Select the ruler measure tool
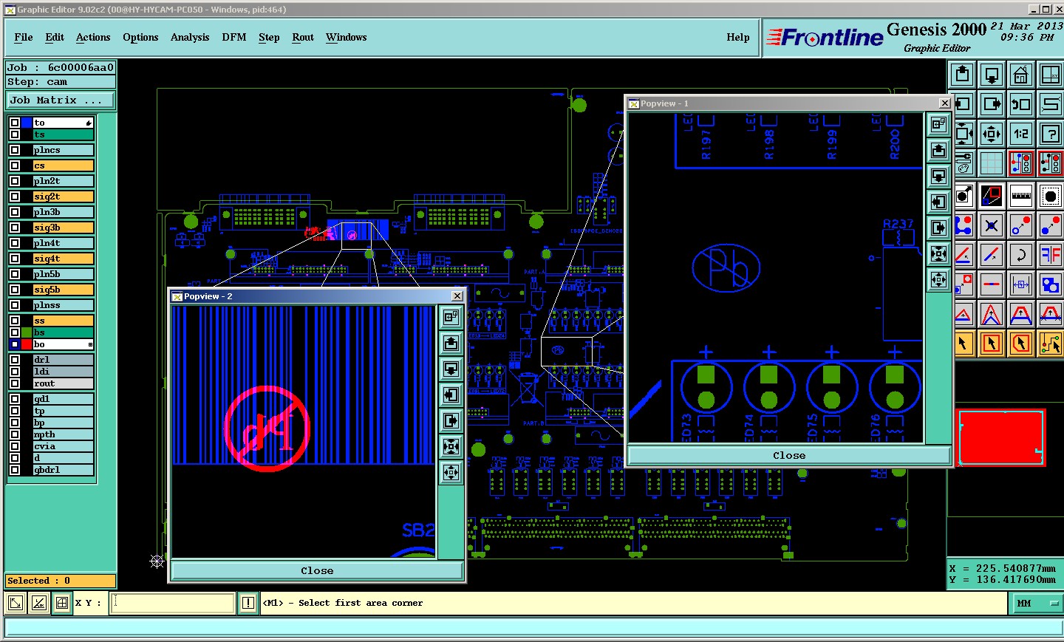The image size is (1064, 642). pos(1021,196)
